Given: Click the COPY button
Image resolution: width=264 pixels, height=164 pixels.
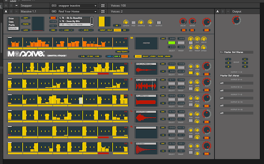Looking at the screenshot, I should point(26,18).
